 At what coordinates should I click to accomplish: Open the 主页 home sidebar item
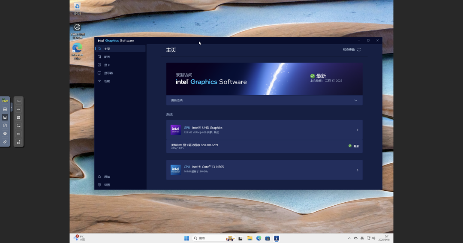[120, 49]
